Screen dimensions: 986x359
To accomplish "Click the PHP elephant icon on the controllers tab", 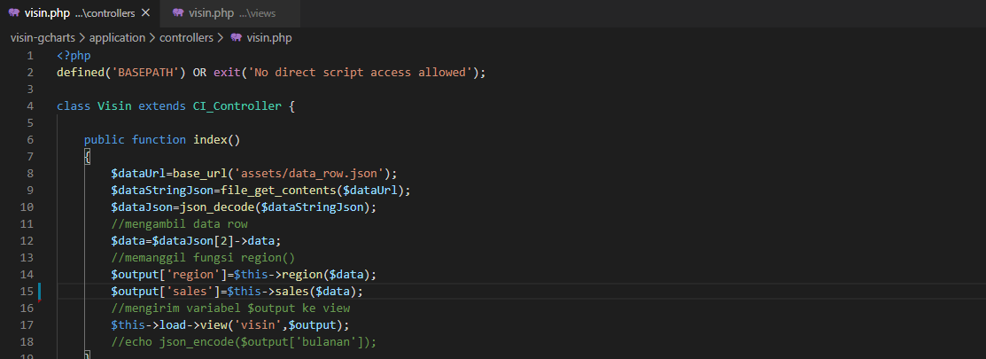I will pyautogui.click(x=14, y=12).
